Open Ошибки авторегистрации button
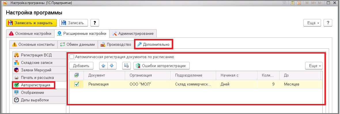The image size is (340, 114). [x=161, y=66]
